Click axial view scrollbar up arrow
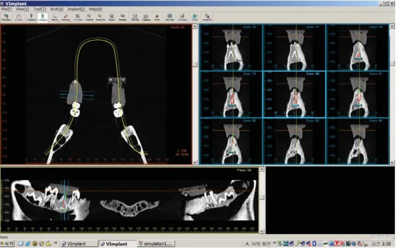The height and width of the screenshot is (248, 400). point(194,27)
